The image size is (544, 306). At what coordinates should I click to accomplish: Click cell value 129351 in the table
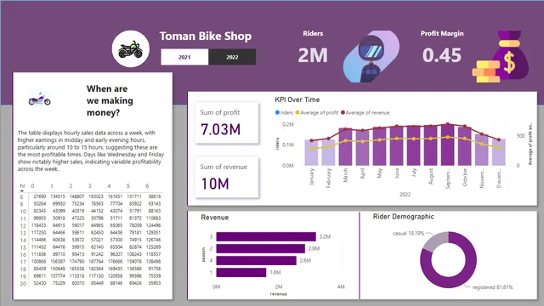(153, 232)
